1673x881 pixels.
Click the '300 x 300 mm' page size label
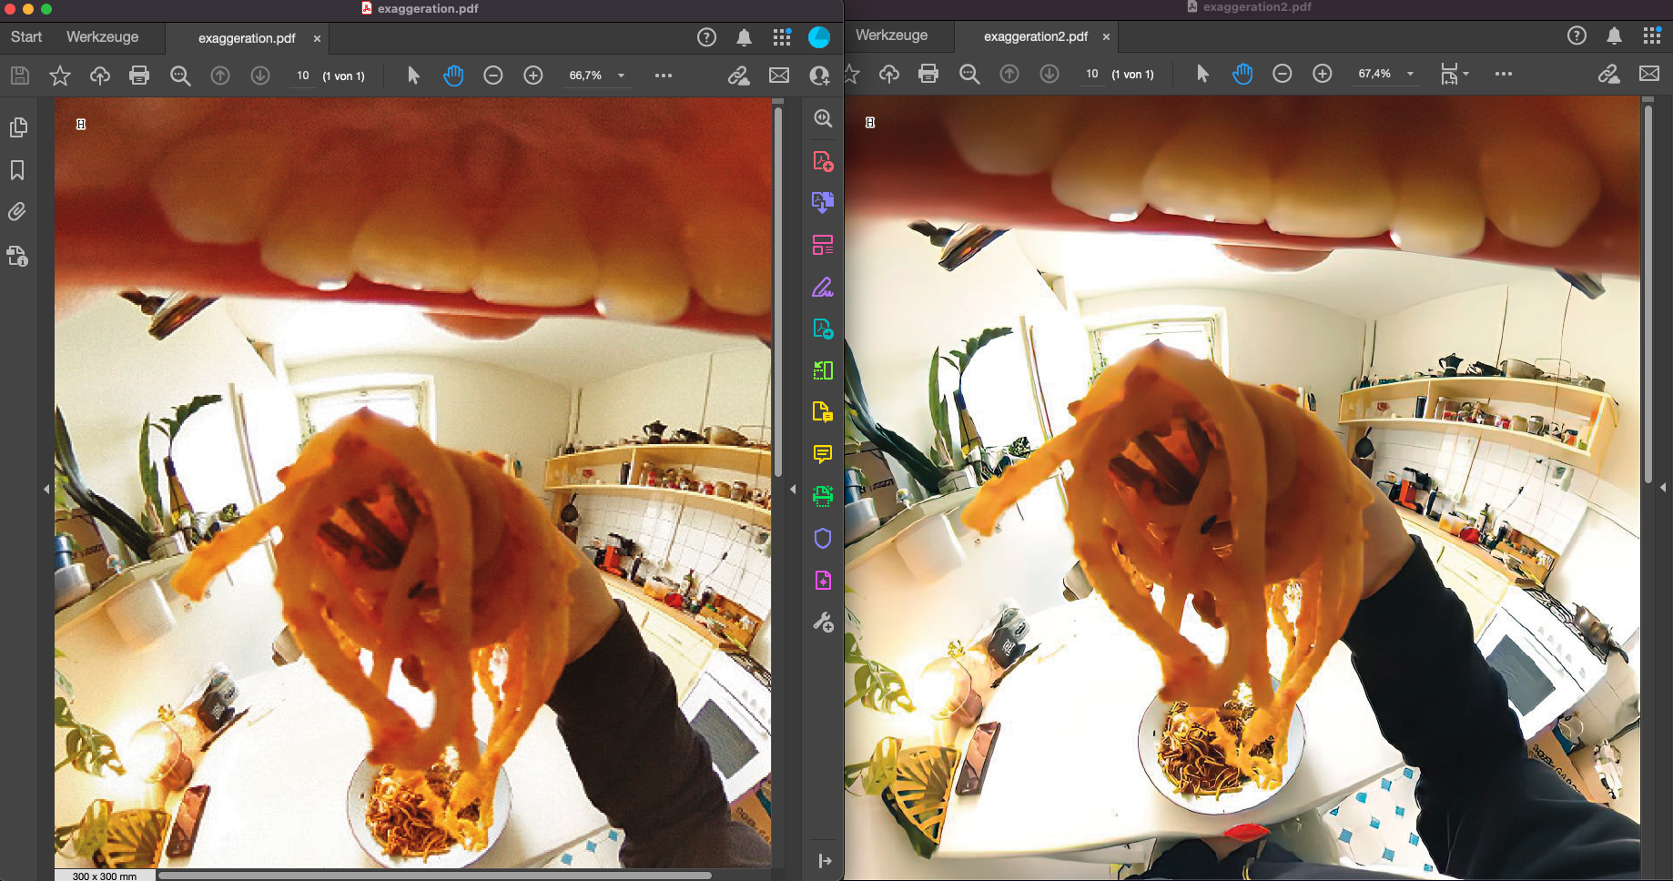[x=105, y=876]
